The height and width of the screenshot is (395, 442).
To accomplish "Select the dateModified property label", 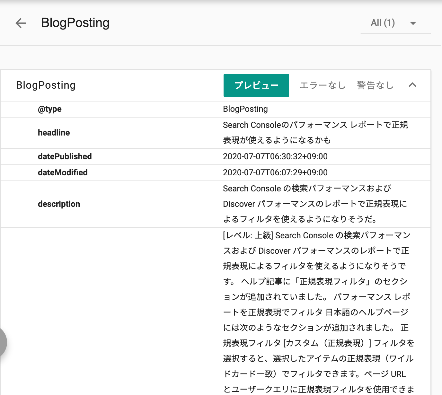I will [x=63, y=172].
